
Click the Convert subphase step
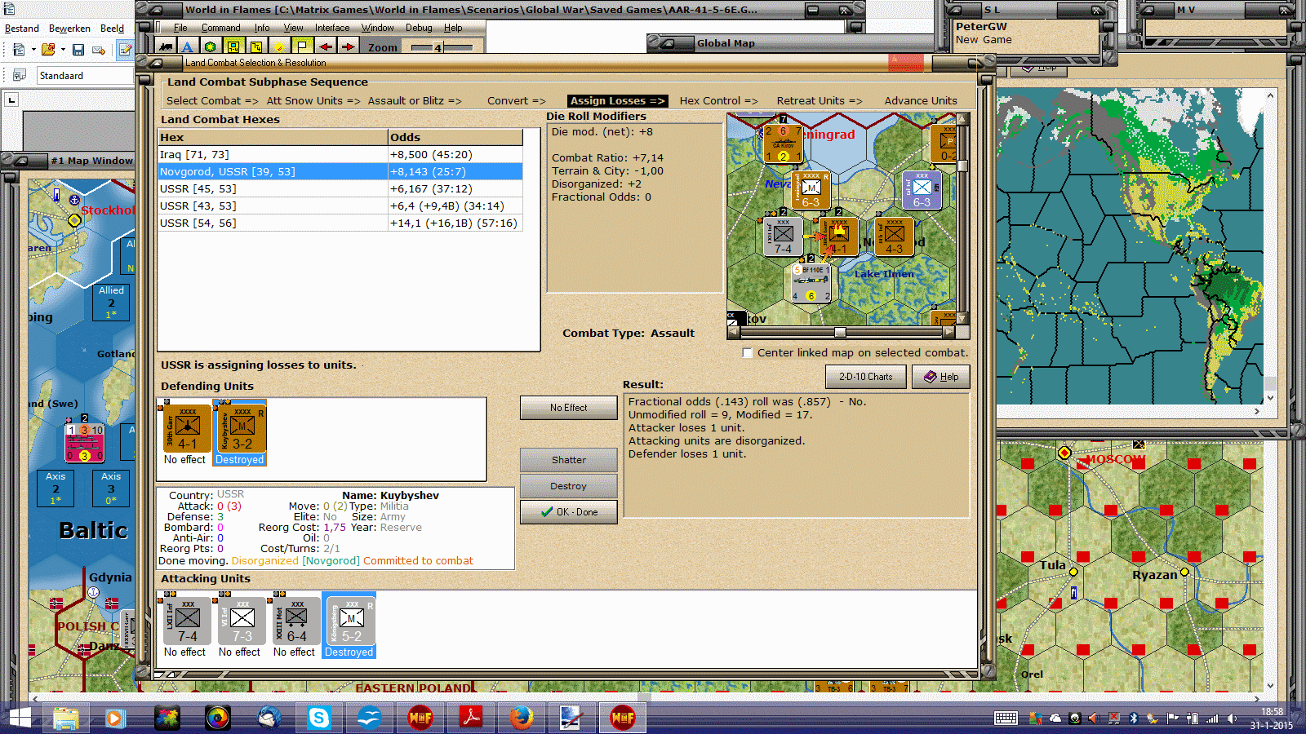(x=517, y=101)
